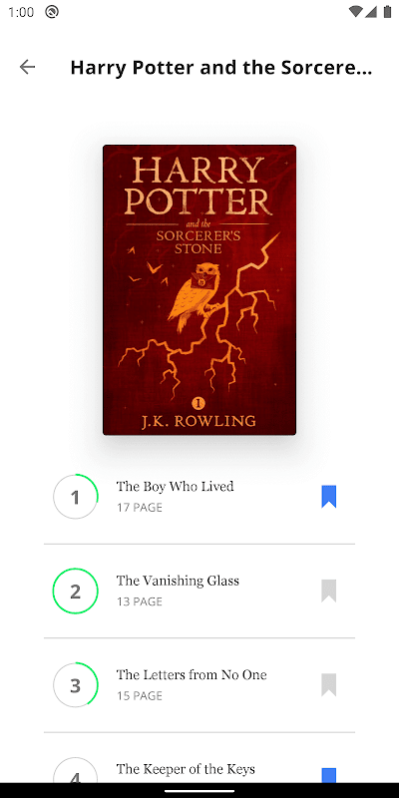Click the 17 PAGE label
This screenshot has width=399, height=798.
140,508
